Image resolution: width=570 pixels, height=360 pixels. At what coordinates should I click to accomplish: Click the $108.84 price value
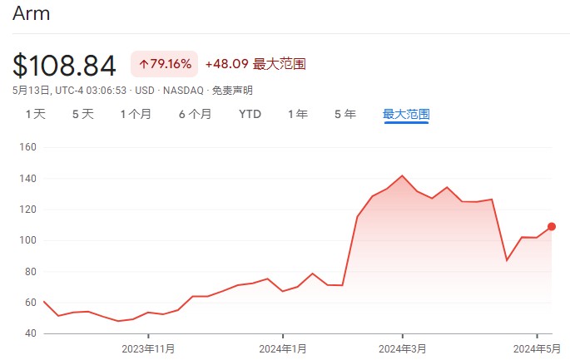[x=64, y=66]
